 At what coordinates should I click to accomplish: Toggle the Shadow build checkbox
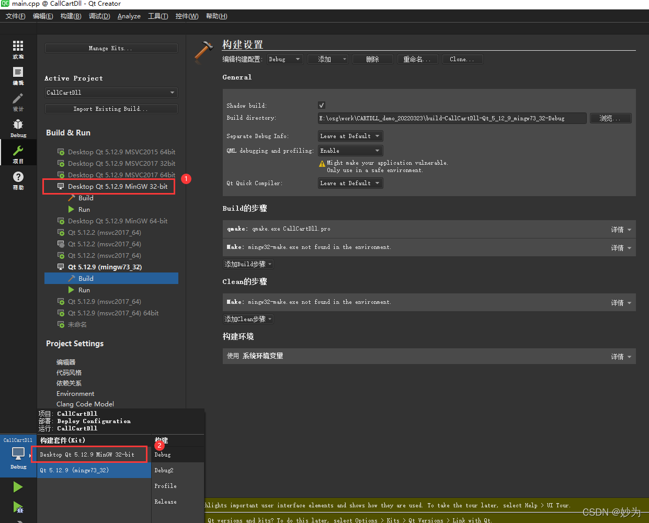click(x=322, y=105)
